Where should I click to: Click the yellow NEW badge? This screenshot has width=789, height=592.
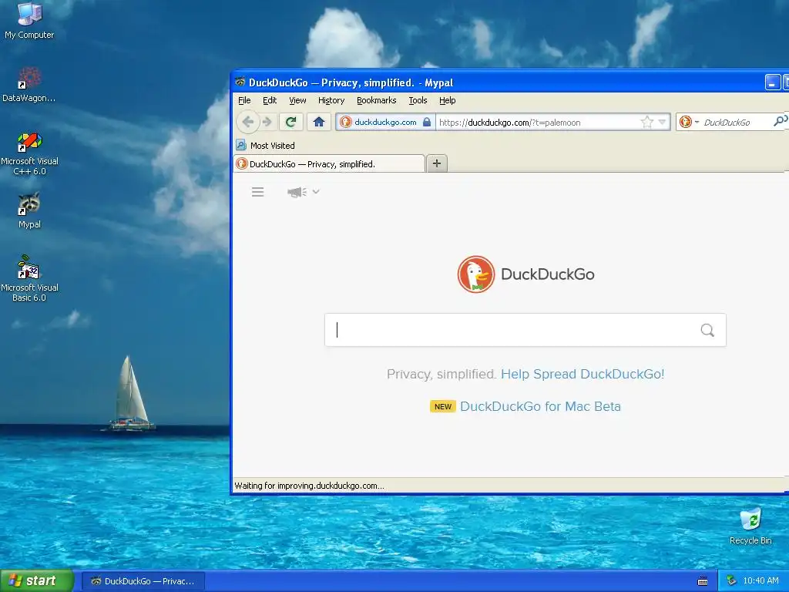point(443,406)
